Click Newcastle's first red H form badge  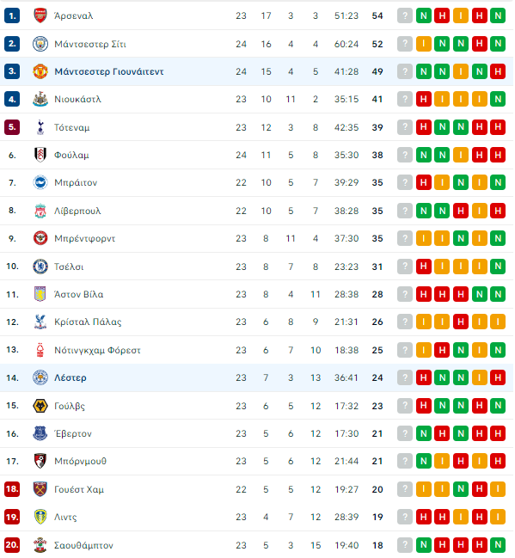point(424,99)
